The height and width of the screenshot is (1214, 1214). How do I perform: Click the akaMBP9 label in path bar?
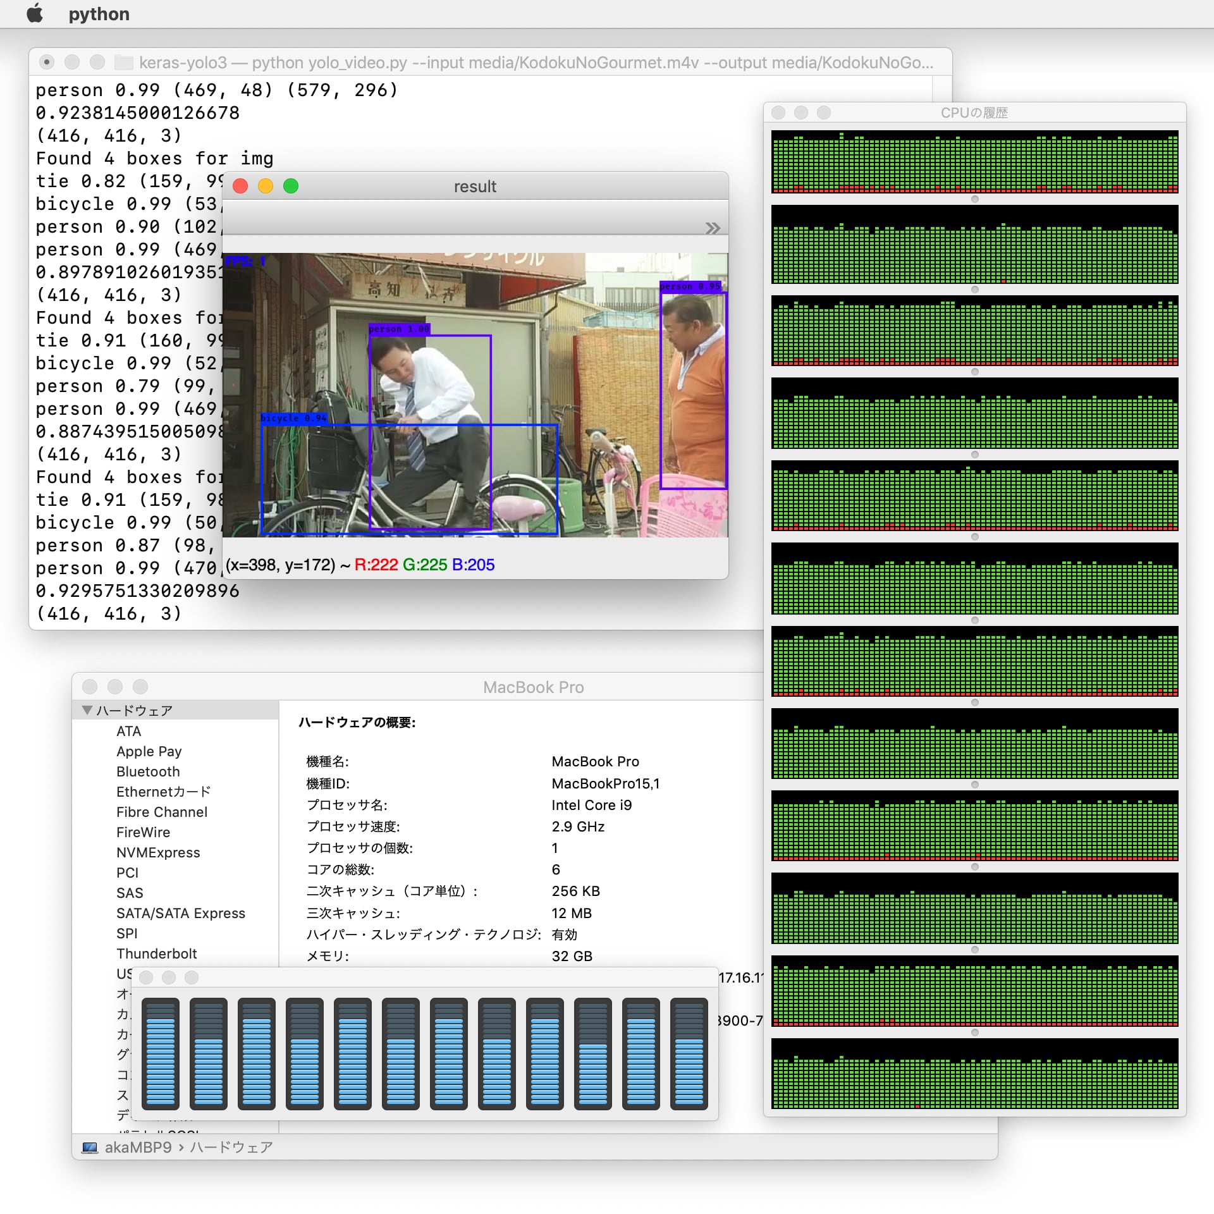click(138, 1148)
